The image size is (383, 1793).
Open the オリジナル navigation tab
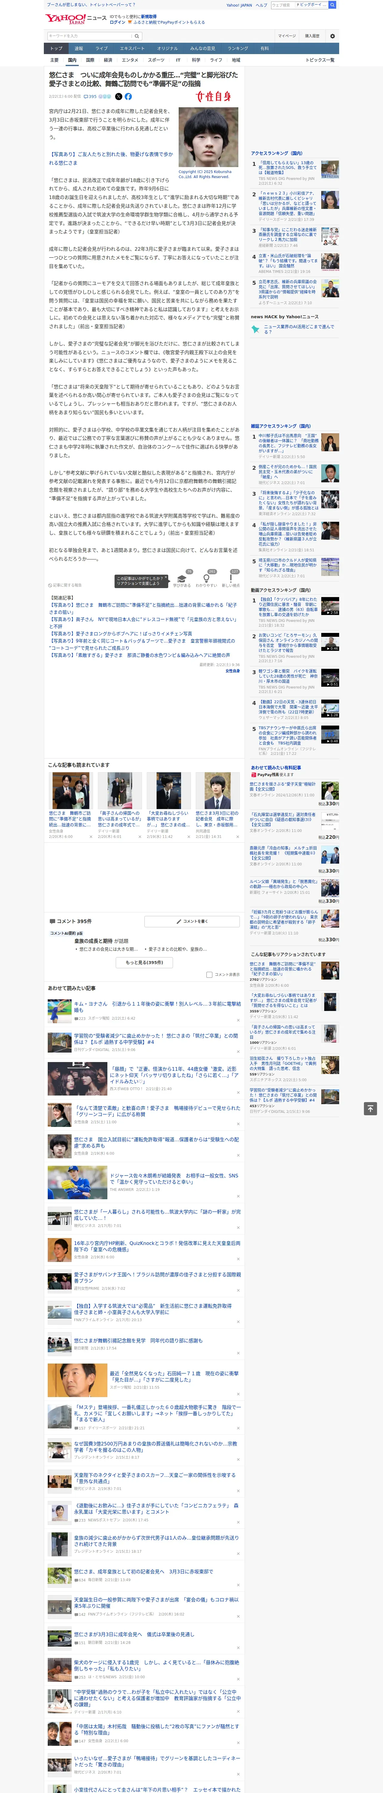[x=168, y=49]
